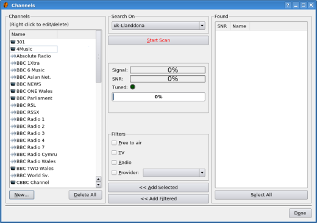Select the BBC TWO Wales channel name
317x223 pixels.
(x=35, y=169)
